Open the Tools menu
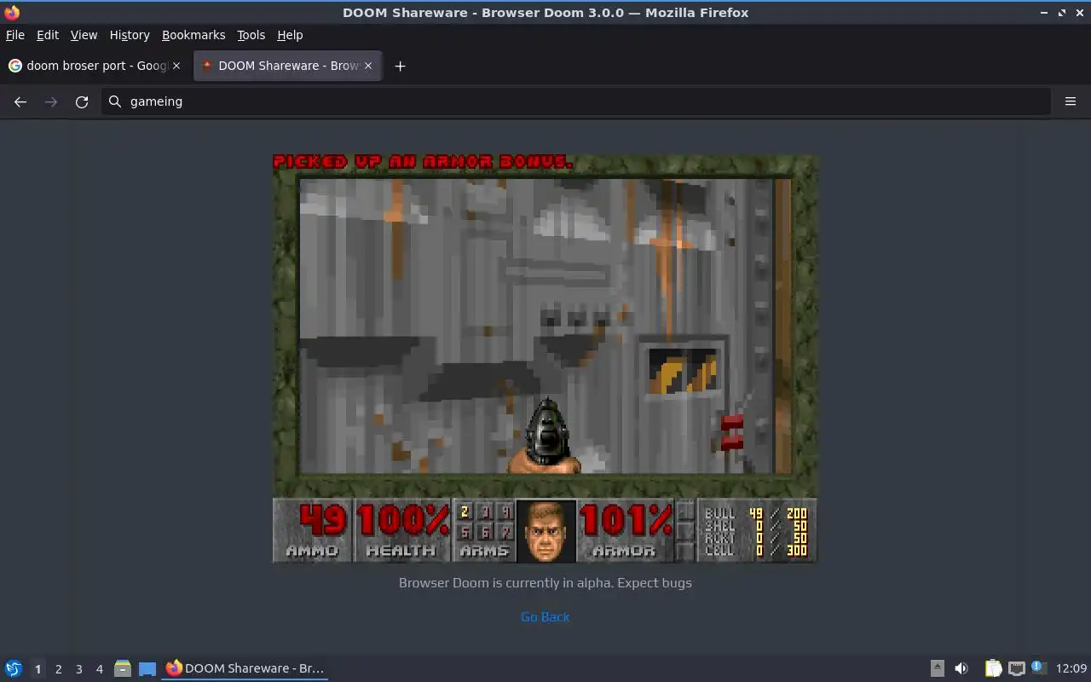This screenshot has width=1091, height=682. pyautogui.click(x=251, y=35)
